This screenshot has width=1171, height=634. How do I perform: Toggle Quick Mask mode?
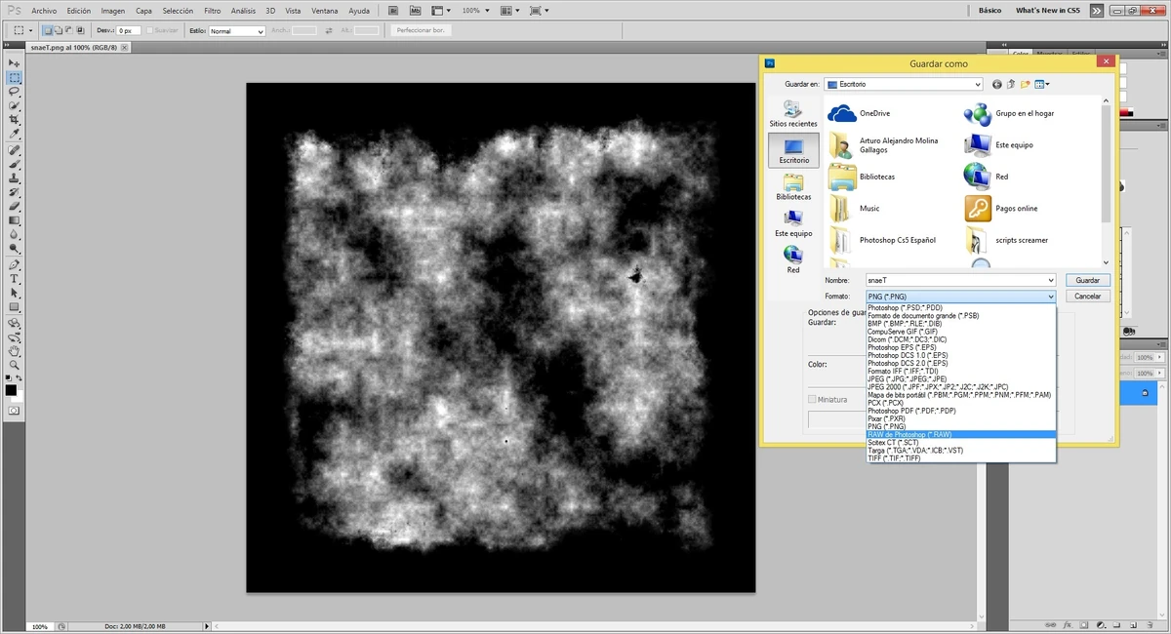15,412
